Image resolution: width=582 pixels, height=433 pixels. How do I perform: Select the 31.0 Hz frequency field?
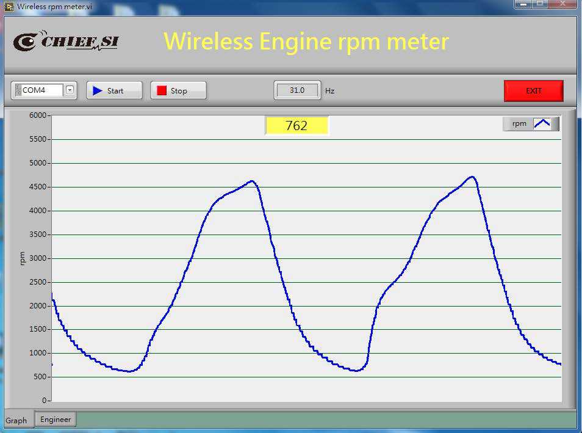point(297,90)
